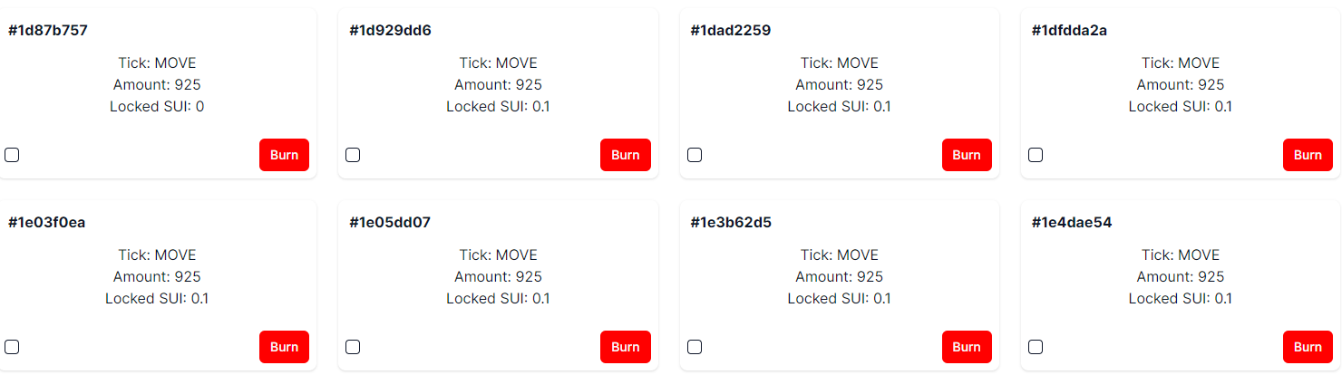Enable selection for #1dfdda2a
1342x375 pixels.
click(1036, 155)
